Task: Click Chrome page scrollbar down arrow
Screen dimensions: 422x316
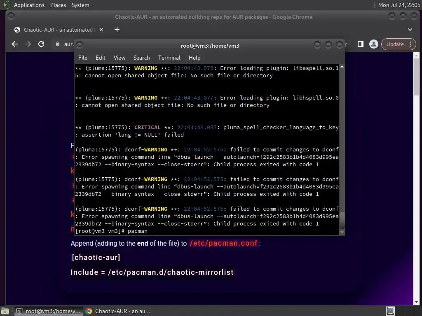Action: (x=416, y=302)
